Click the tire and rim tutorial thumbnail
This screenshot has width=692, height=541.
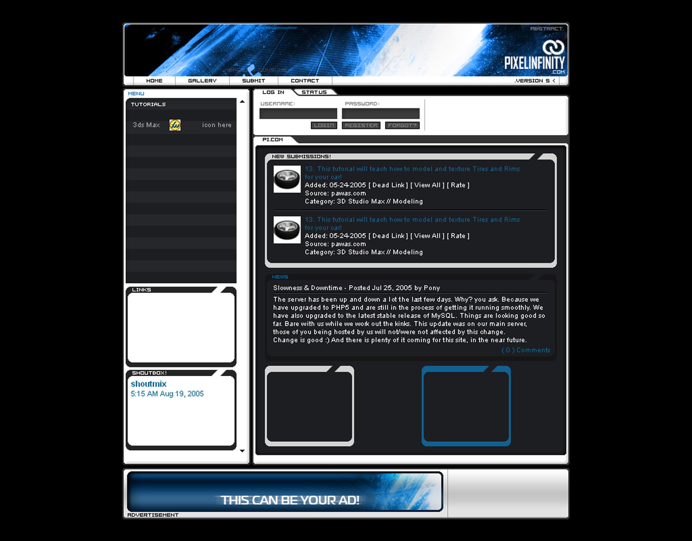(287, 177)
